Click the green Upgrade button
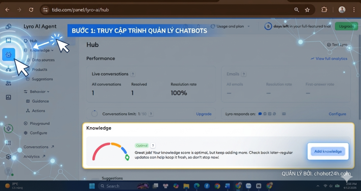 (x=347, y=26)
